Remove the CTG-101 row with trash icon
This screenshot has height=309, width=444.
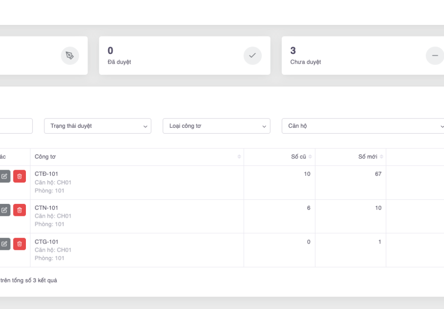pyautogui.click(x=19, y=244)
